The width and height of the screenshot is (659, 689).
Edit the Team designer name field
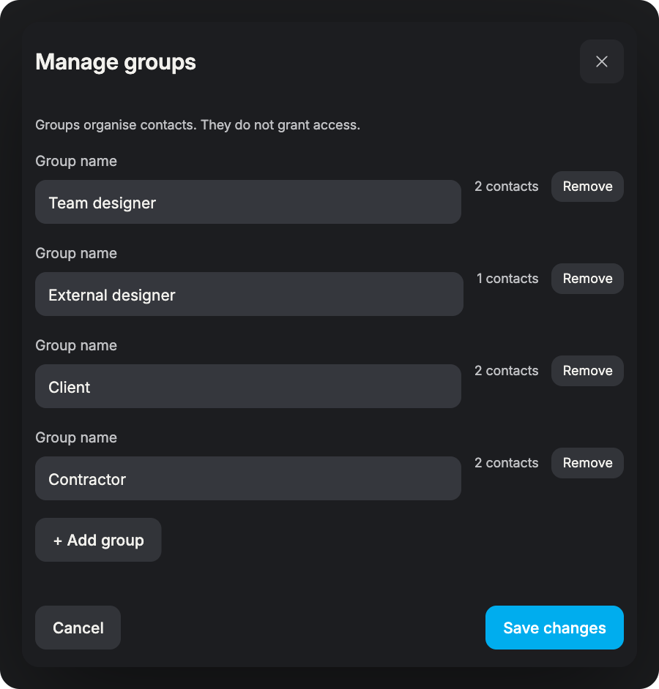248,202
